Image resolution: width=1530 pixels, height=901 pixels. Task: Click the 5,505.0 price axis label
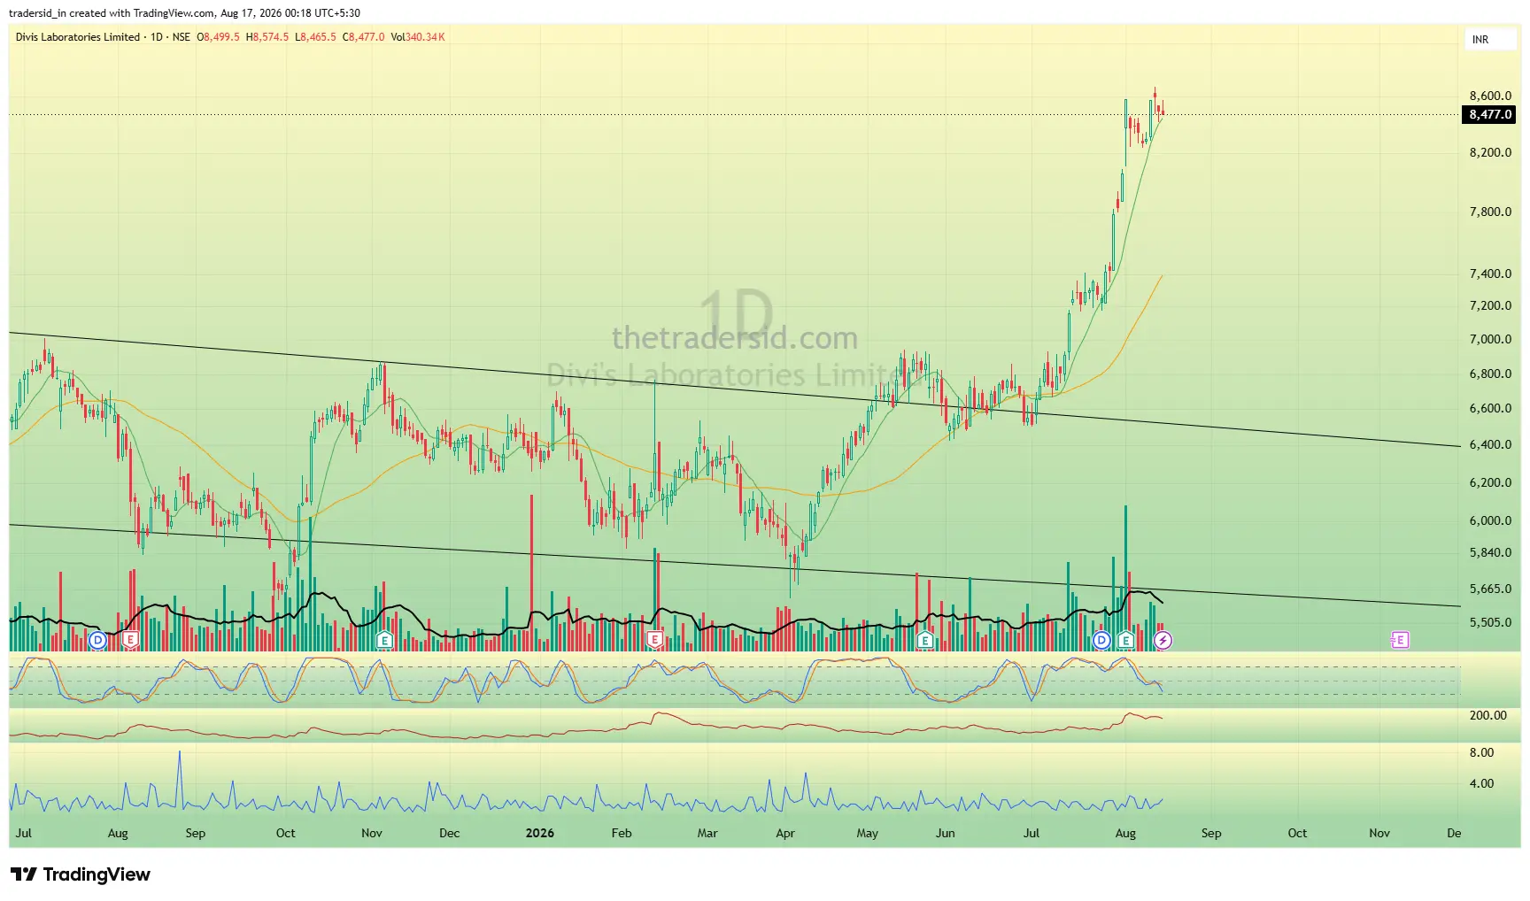click(1490, 622)
